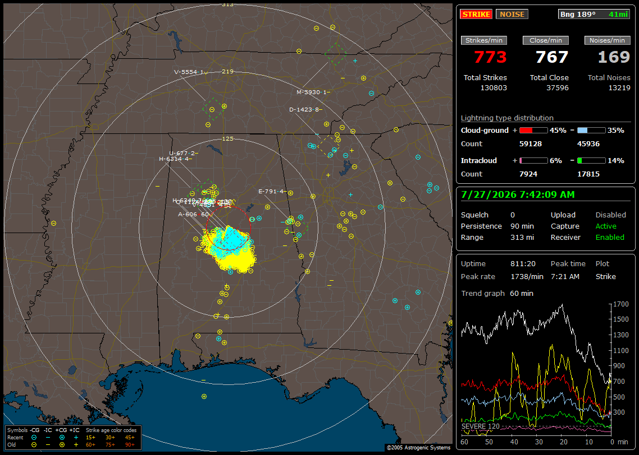Click the Receiver status Enabled
The width and height of the screenshot is (639, 455).
pos(610,238)
